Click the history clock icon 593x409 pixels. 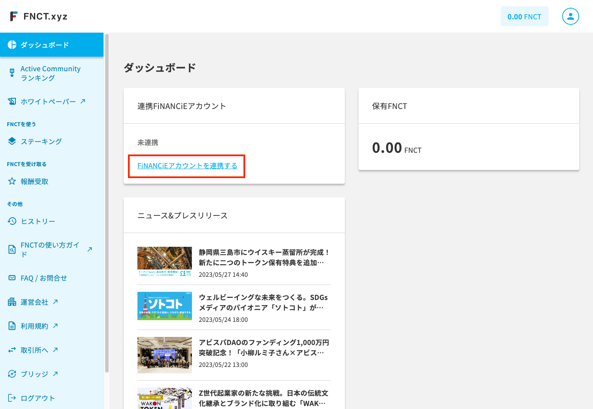[x=12, y=221]
